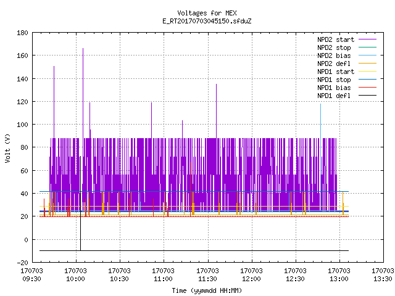Click the 170703 11:00 time tick label
Viewport: 395px width, 296px height.
click(163, 275)
